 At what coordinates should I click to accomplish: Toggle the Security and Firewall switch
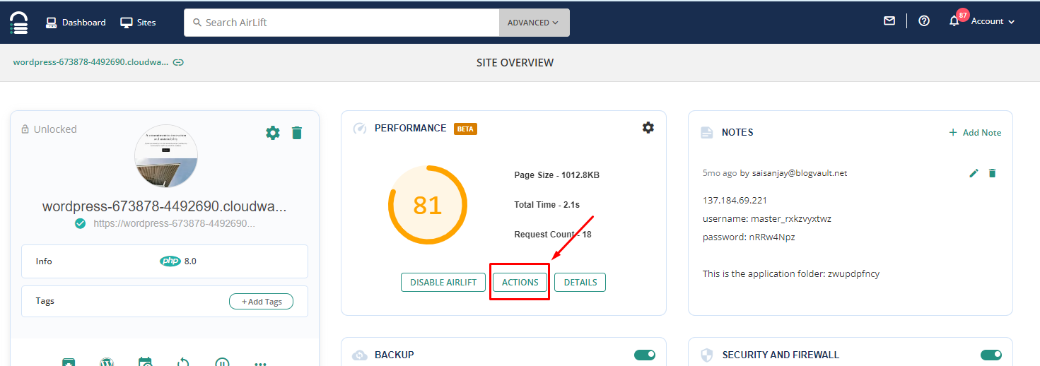coord(991,355)
